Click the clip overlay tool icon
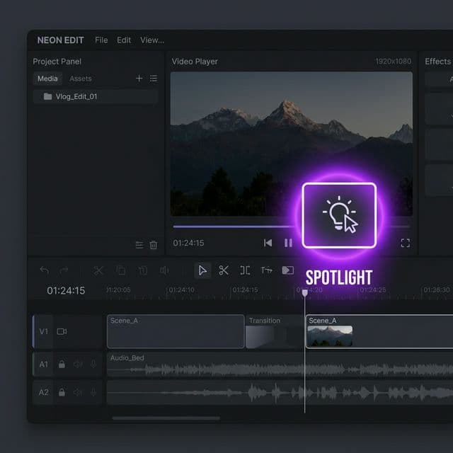453x453 pixels. tap(288, 270)
